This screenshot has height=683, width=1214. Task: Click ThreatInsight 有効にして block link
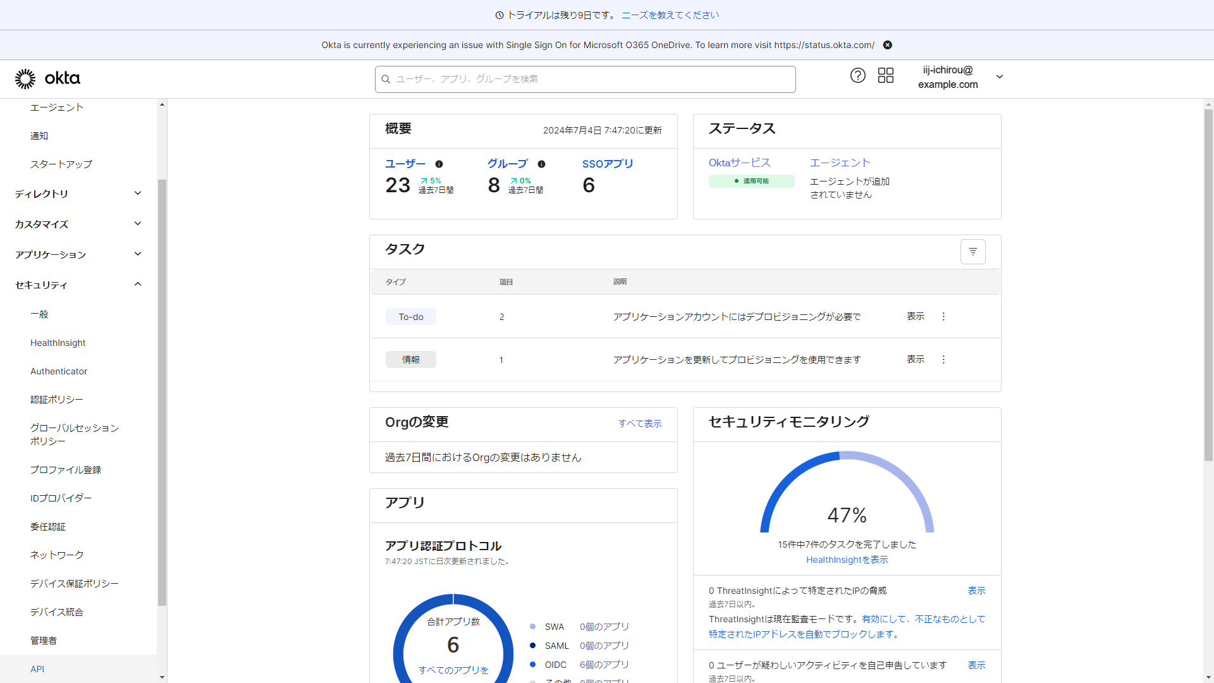847,627
